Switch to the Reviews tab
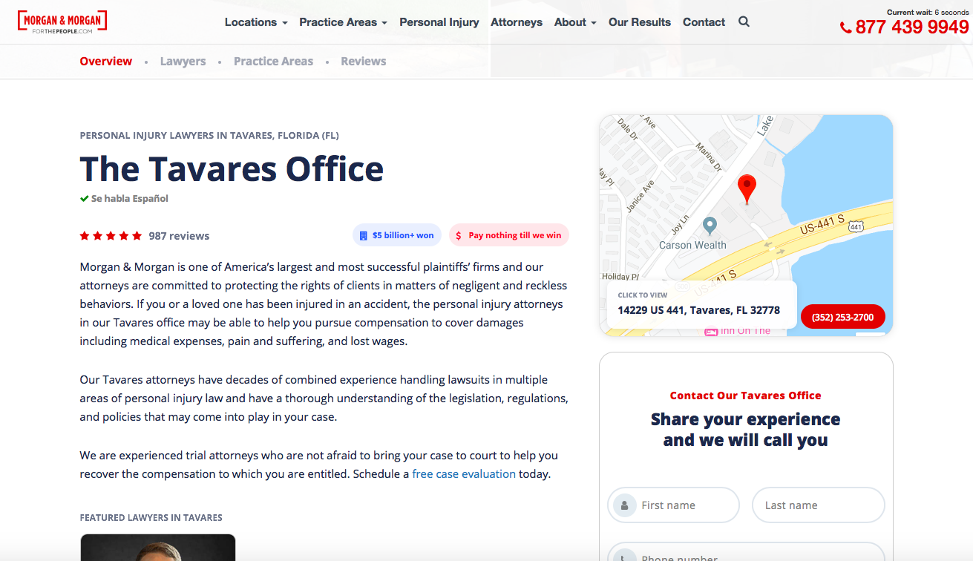Viewport: 973px width, 561px height. tap(364, 62)
